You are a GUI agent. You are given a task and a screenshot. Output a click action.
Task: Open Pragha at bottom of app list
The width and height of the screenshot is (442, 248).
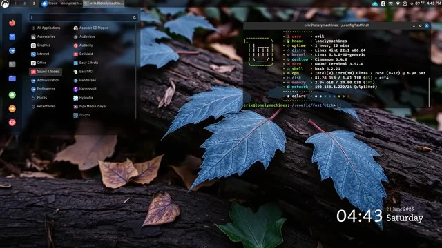[81, 115]
